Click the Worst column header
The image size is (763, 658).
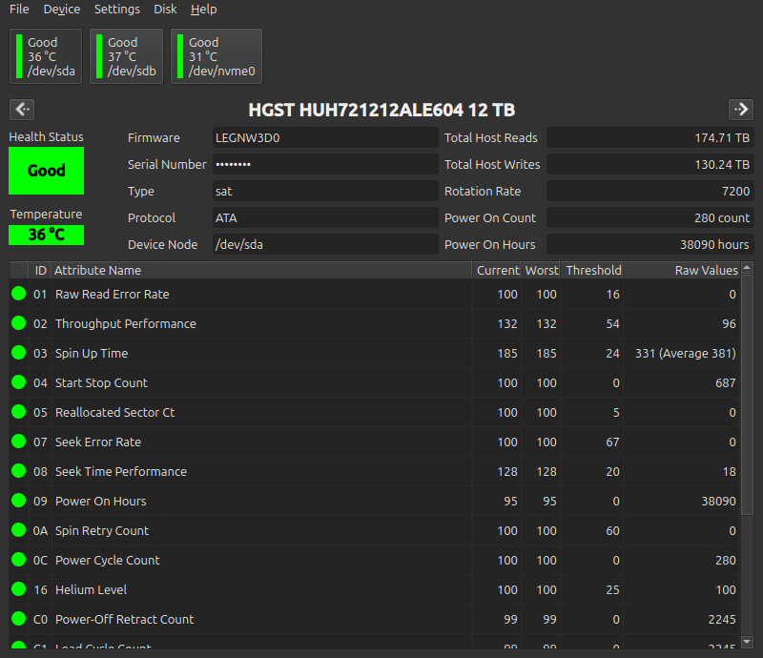pos(541,270)
